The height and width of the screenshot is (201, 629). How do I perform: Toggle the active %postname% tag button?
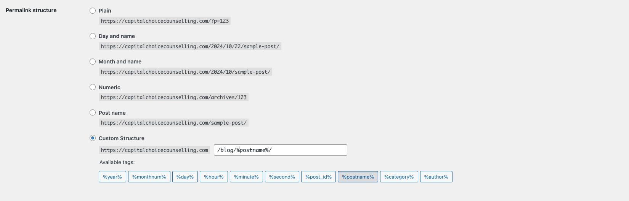pos(358,177)
